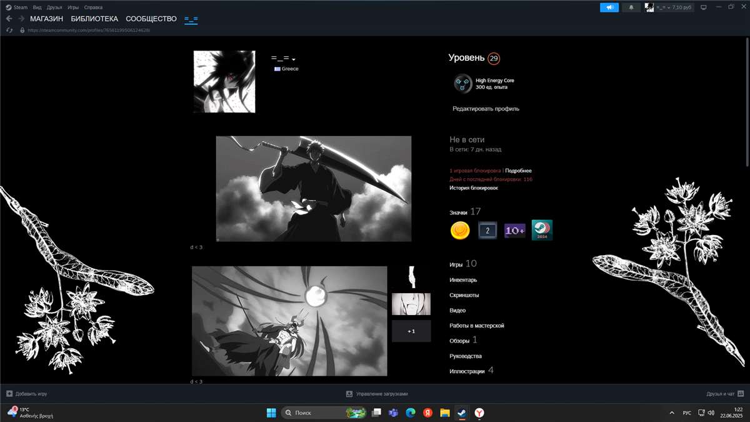Select the =_= profile tab
The image size is (750, 422).
tap(191, 19)
